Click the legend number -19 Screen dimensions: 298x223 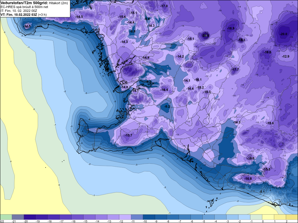(38, 221)
